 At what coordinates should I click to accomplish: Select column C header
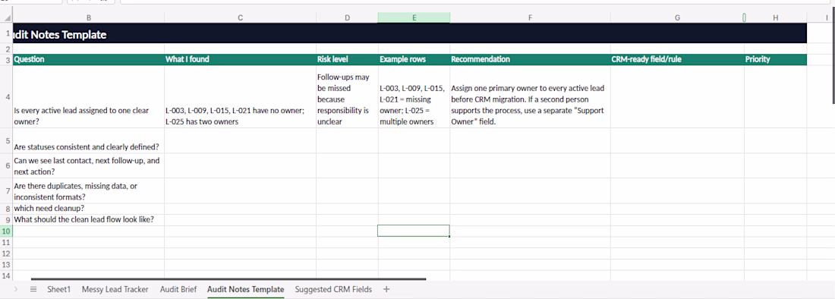pos(240,17)
